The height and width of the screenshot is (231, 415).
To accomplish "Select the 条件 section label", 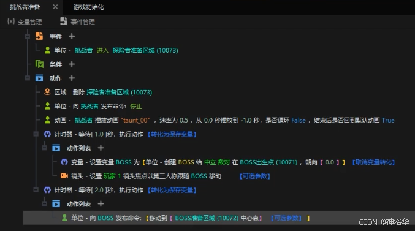I will 56,64.
